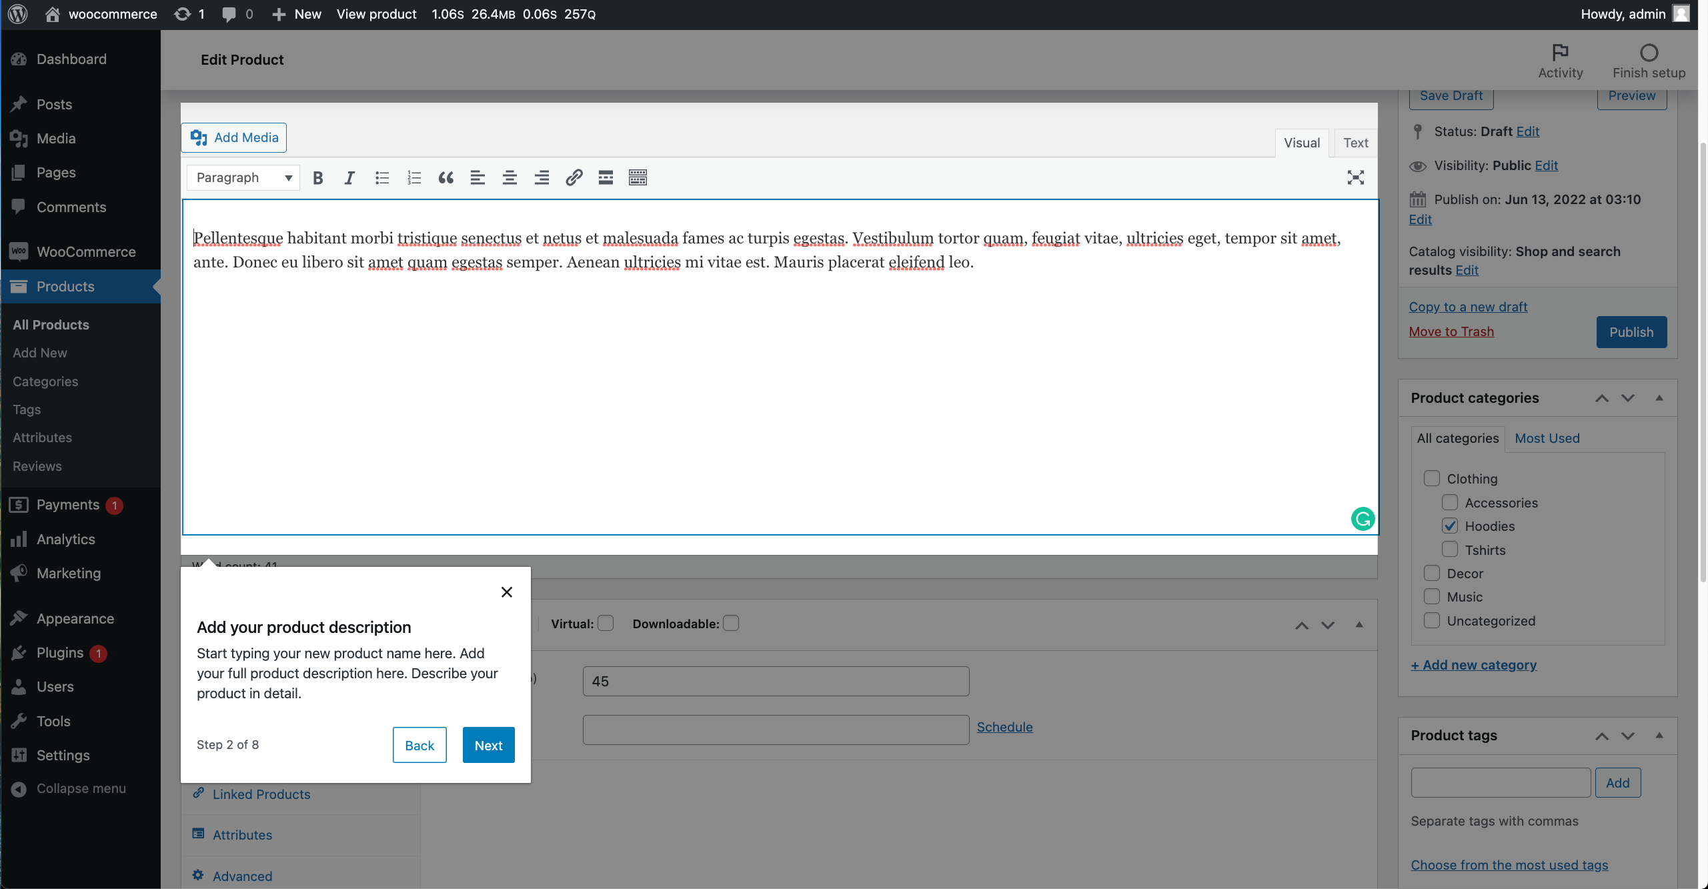Open the Paragraph format dropdown

point(243,177)
